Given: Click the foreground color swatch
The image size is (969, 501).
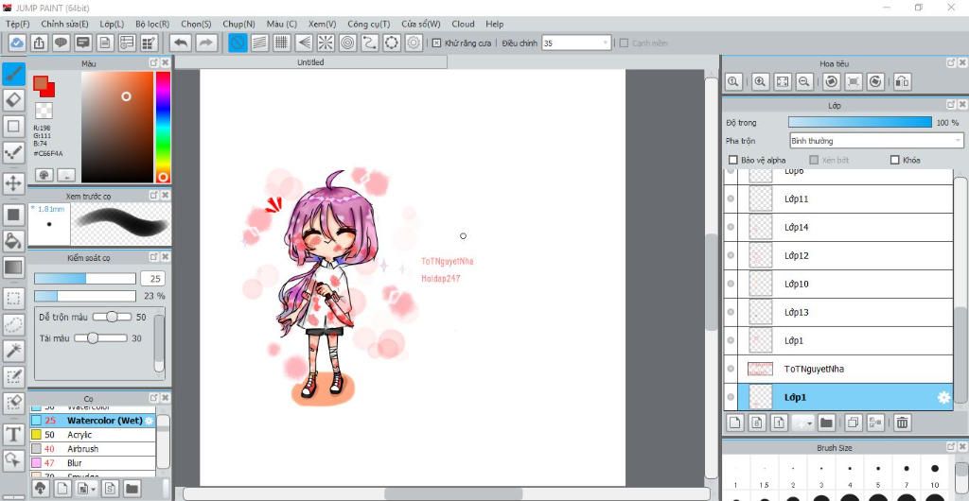Looking at the screenshot, I should [x=40, y=83].
